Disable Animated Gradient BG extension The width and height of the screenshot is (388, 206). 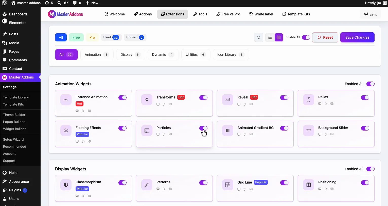coord(284,128)
